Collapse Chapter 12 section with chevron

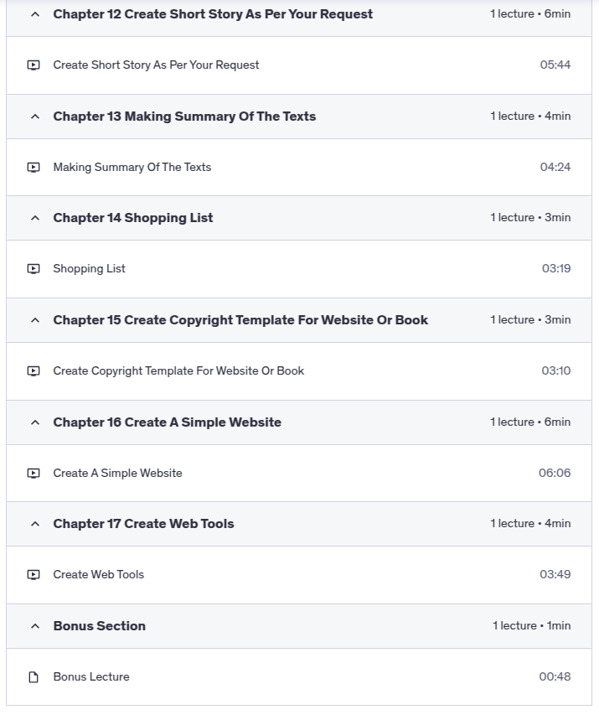coord(34,14)
